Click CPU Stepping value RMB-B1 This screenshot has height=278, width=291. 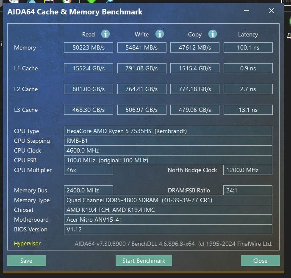(168, 141)
